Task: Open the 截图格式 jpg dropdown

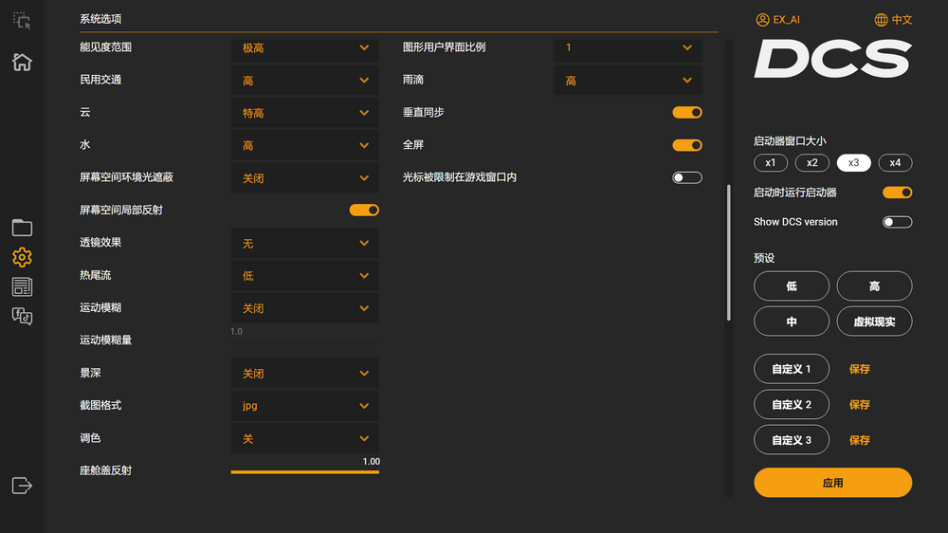Action: coord(304,406)
